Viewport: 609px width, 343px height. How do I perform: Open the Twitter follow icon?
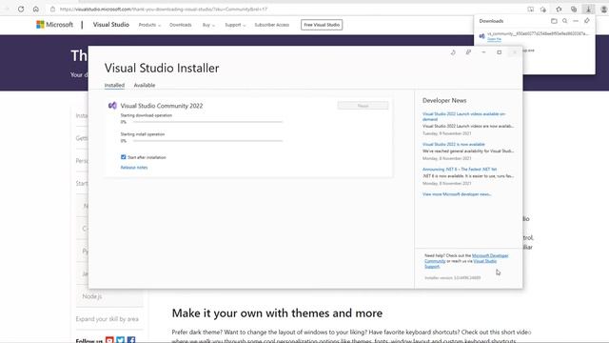click(x=121, y=340)
